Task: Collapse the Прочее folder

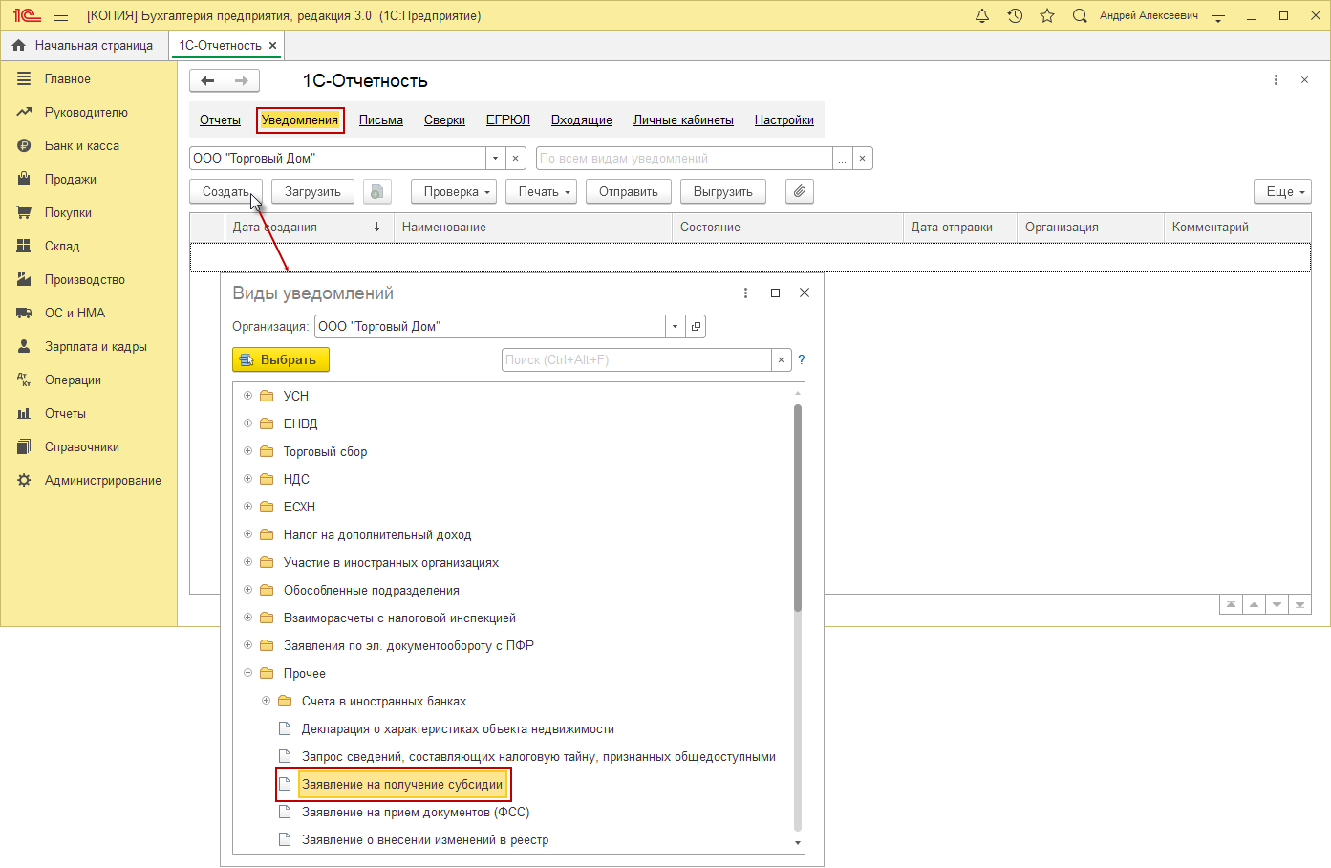Action: pos(247,673)
